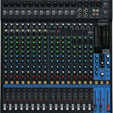Screen dimensions: 113x113
Task: Click the channel 15/16 fader cap
Action: tap(79, 107)
